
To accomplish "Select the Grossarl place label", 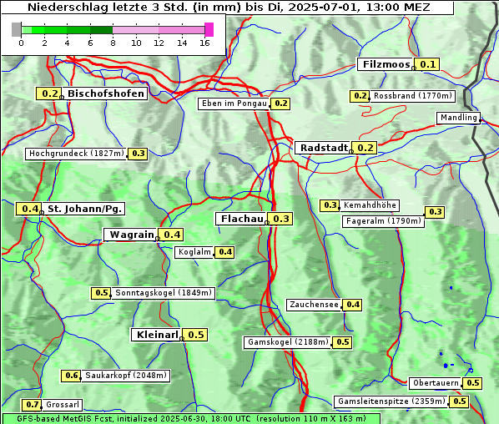I will [62, 405].
